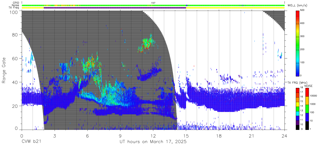
Task: Click the '3' hour tick on UT axis
Action: point(55,136)
